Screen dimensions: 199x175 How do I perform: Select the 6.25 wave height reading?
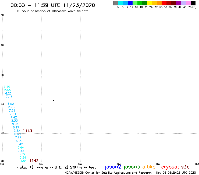point(8,93)
